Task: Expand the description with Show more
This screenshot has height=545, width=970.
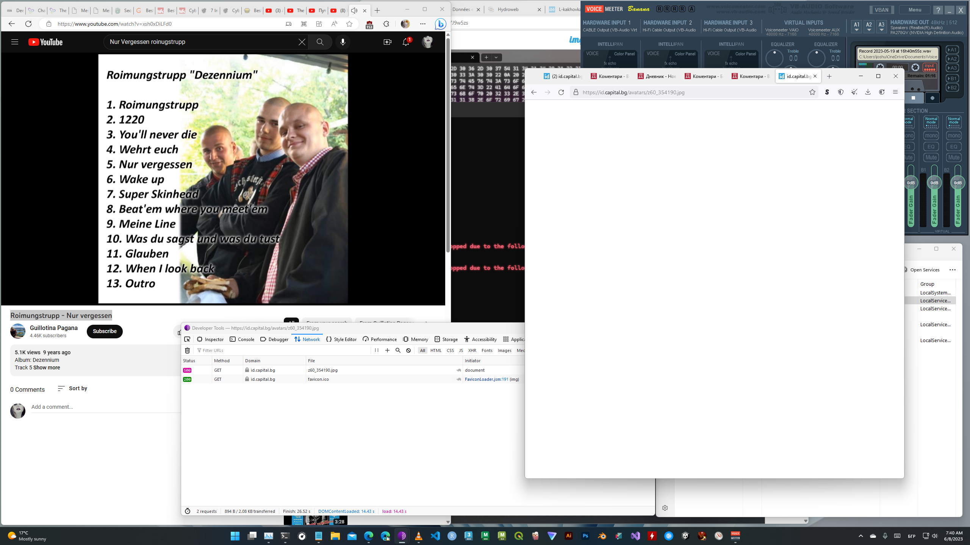Action: pyautogui.click(x=47, y=367)
